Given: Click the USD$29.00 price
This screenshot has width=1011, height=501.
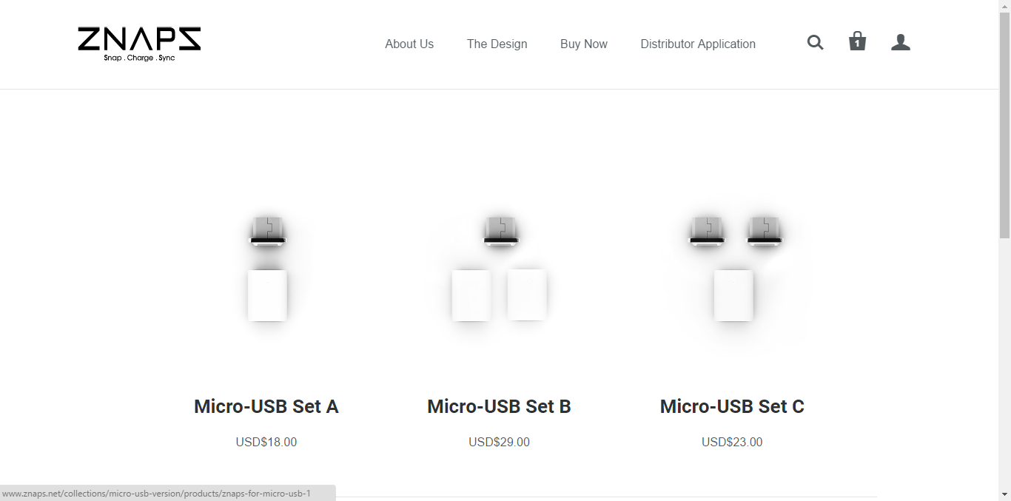Looking at the screenshot, I should pos(499,443).
